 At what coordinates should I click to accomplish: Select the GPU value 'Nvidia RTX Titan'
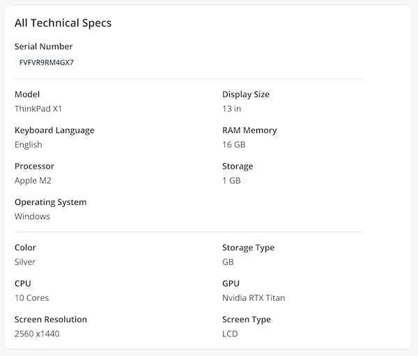254,298
